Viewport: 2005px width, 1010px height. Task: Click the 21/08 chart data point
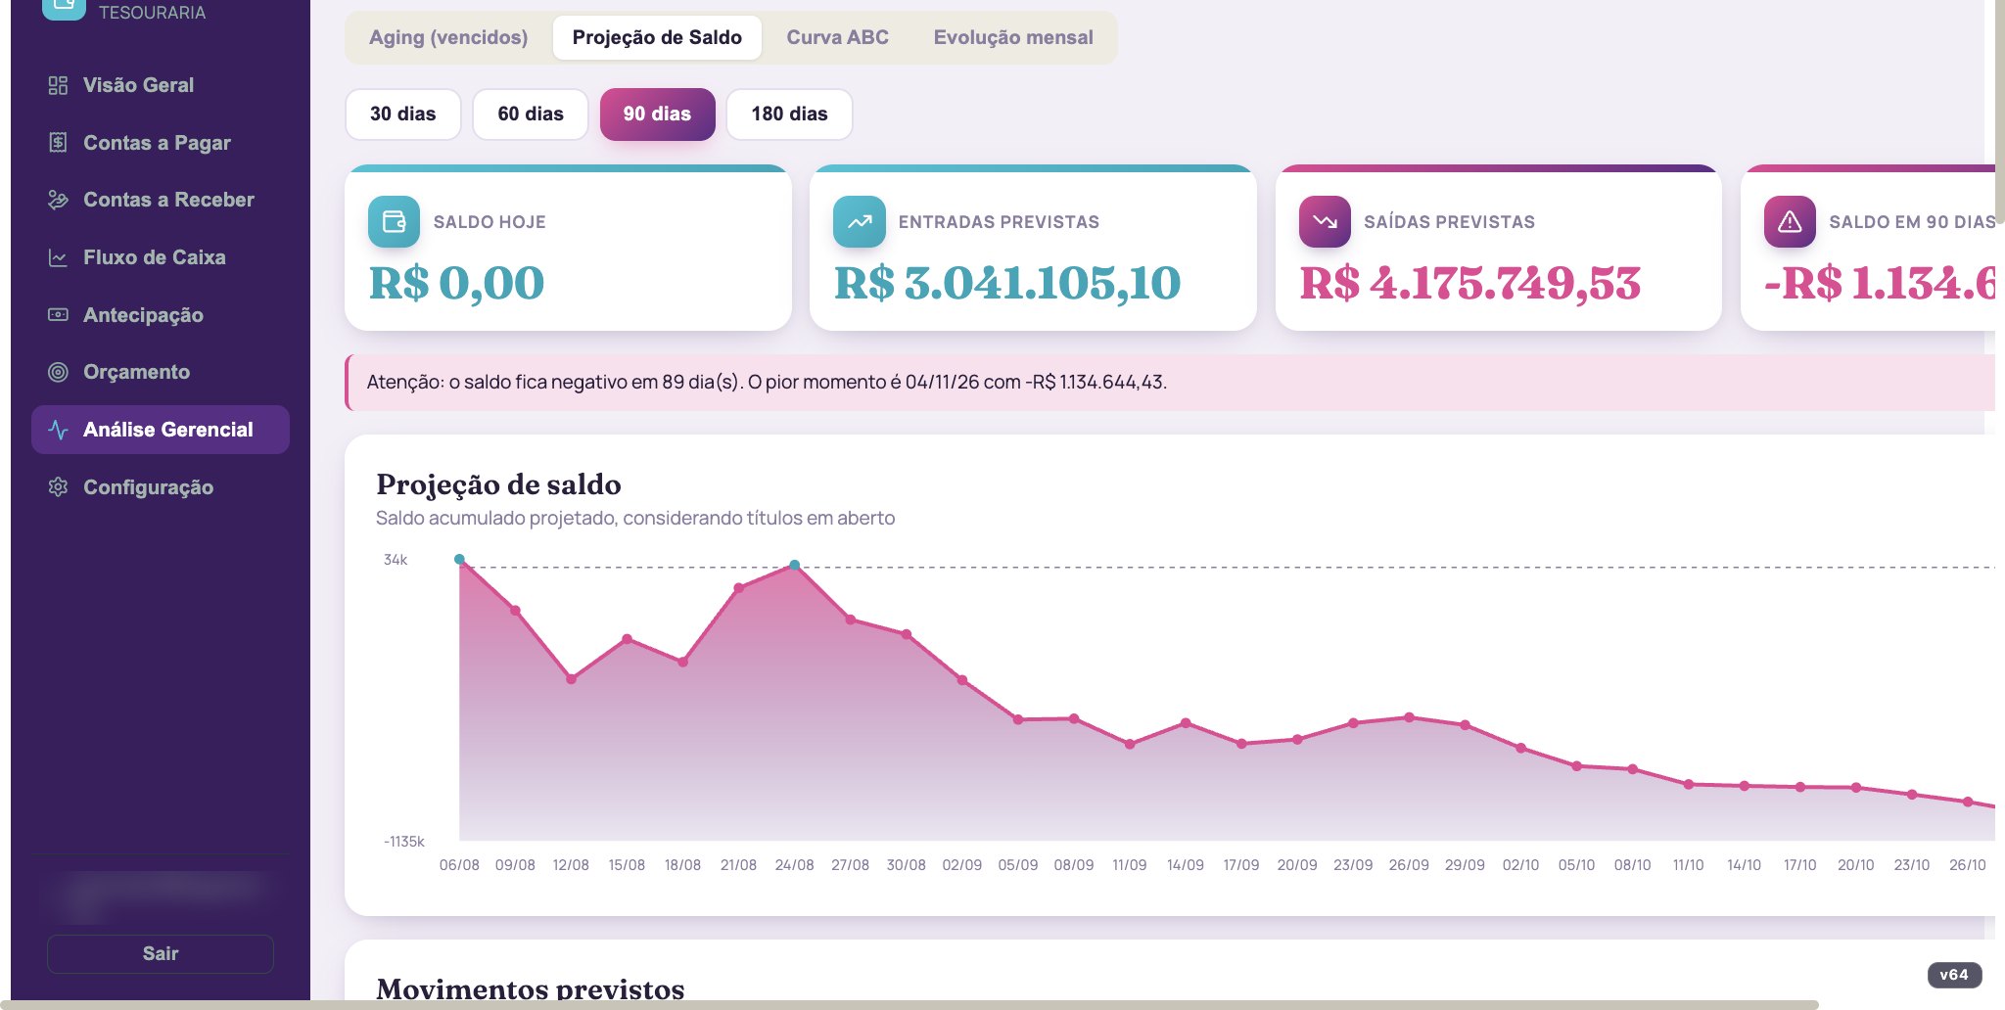pyautogui.click(x=738, y=588)
